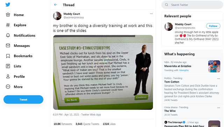The image size is (224, 127).
Task: Open the diversity training slide image
Action: (103, 72)
